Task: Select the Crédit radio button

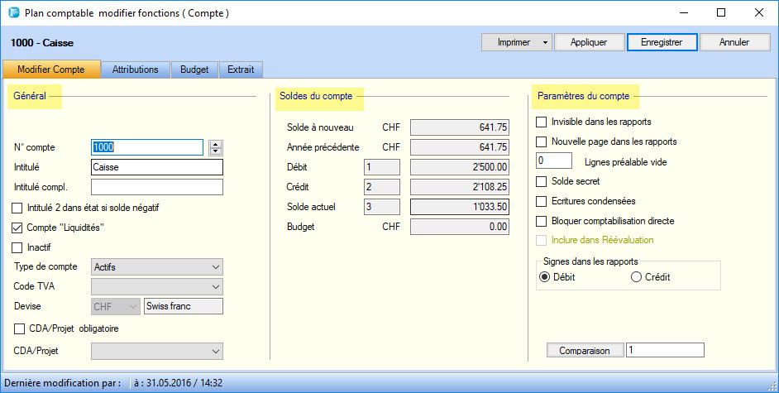Action: (636, 277)
